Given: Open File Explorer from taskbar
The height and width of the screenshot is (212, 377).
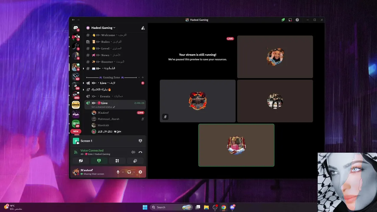Looking at the screenshot, I should click(x=206, y=207).
